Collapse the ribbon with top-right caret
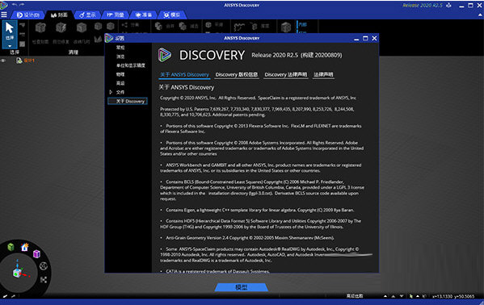The height and width of the screenshot is (305, 484). [x=480, y=15]
